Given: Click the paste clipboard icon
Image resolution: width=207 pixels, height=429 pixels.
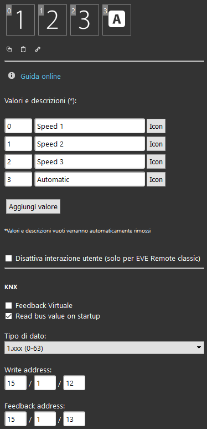Looking at the screenshot, I should 23,49.
